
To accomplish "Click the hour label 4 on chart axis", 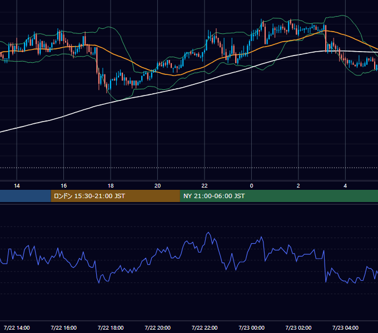I will click(345, 186).
